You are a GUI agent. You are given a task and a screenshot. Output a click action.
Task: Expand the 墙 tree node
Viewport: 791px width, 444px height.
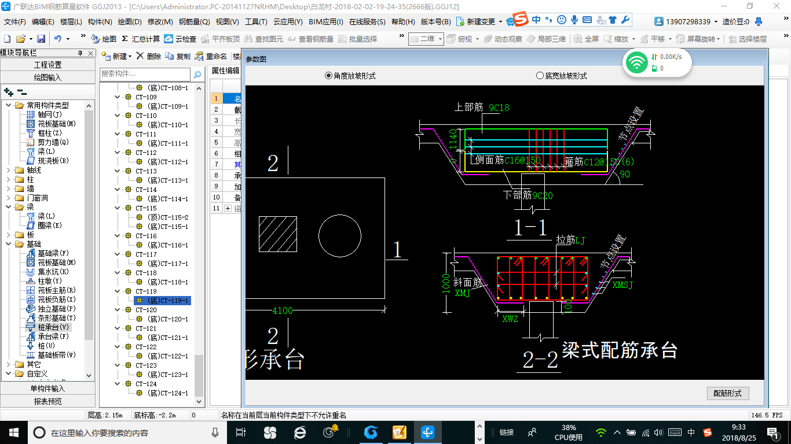pos(9,188)
